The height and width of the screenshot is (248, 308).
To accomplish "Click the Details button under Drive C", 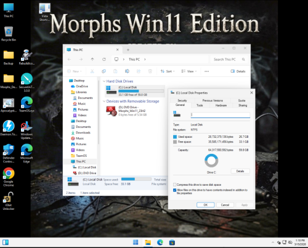I will [240, 171].
